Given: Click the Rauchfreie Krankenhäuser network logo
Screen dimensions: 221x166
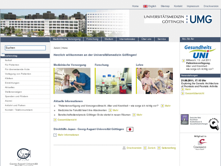Looking at the screenshot, I should point(194,119).
